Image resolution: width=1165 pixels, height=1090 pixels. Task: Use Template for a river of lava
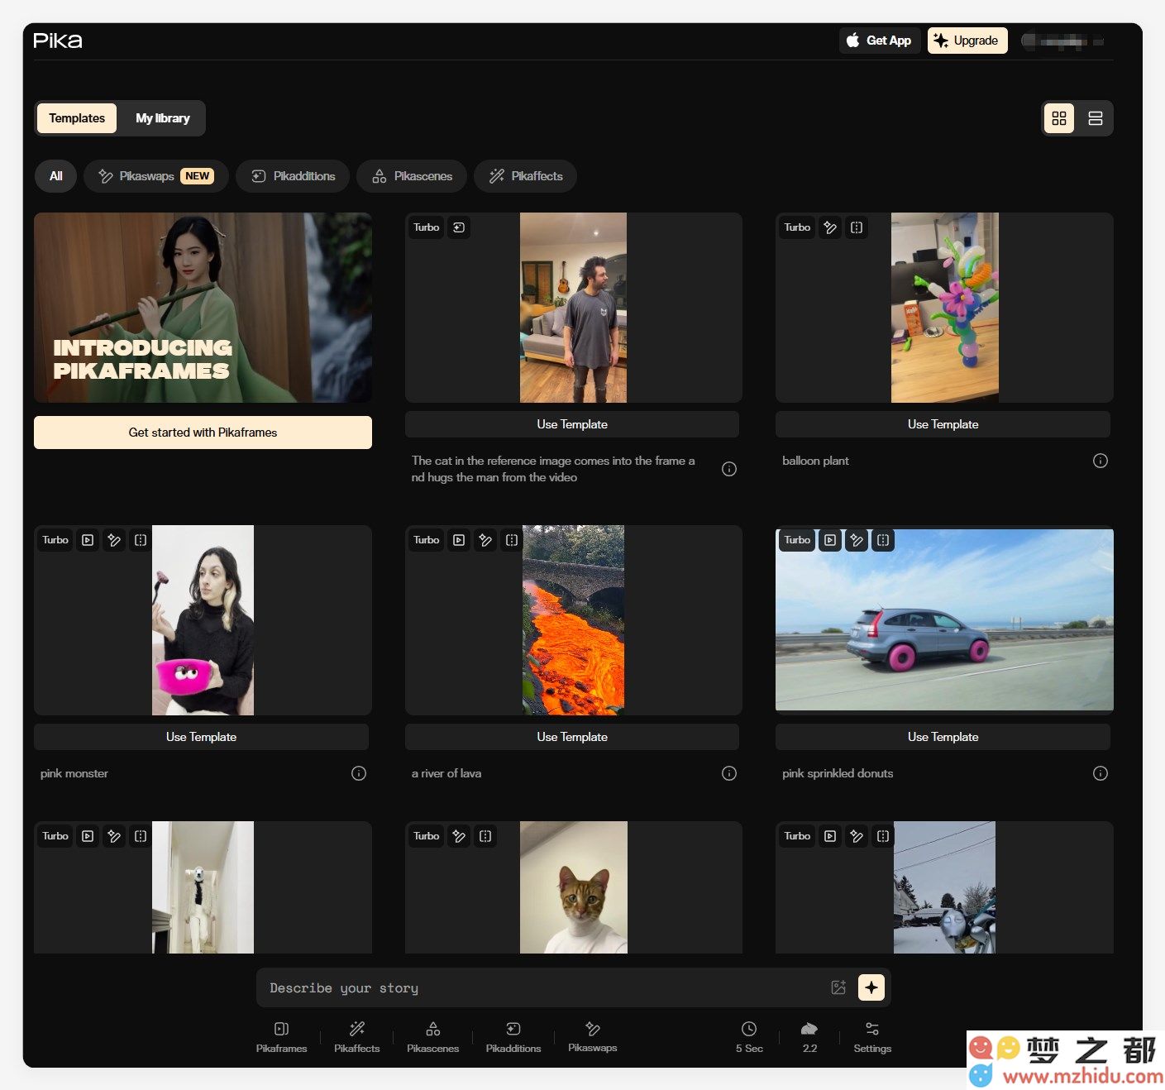[572, 737]
